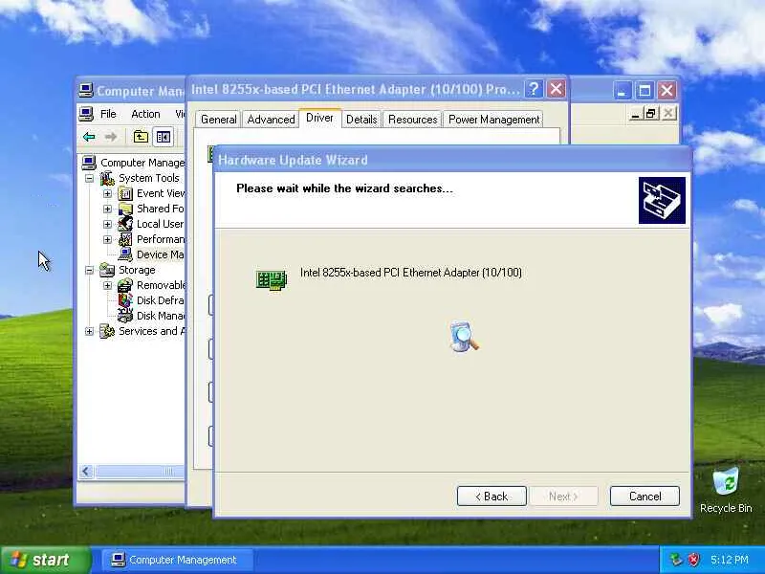Click the Computer Management root node icon
Screen dimensions: 765x574
pos(89,162)
